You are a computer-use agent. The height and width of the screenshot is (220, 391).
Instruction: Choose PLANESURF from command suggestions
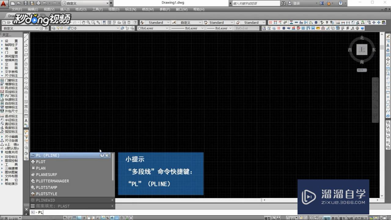pos(72,174)
